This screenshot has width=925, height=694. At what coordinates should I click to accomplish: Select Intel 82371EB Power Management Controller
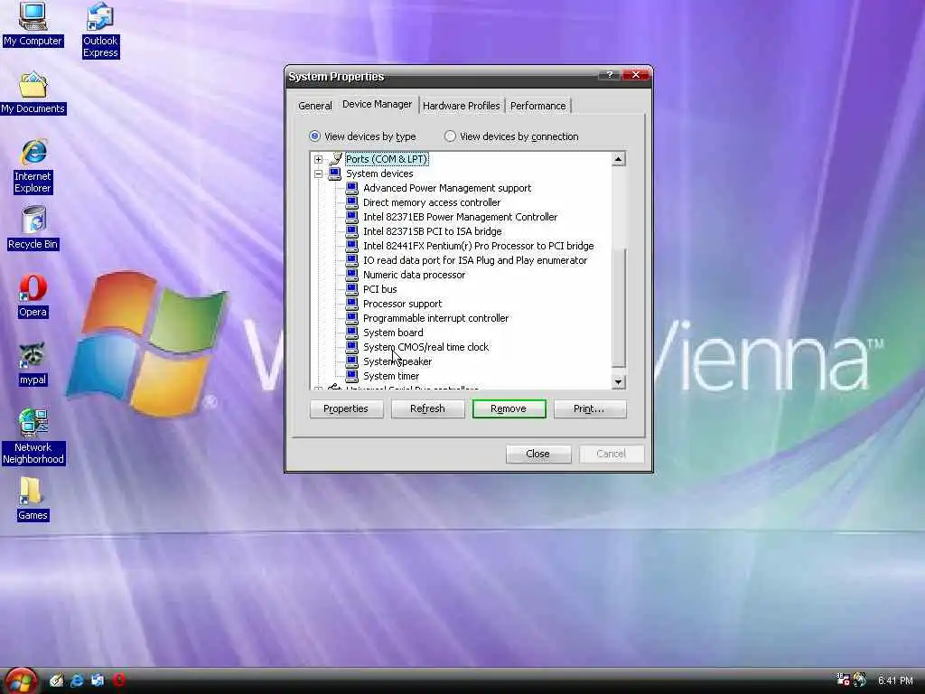[460, 217]
